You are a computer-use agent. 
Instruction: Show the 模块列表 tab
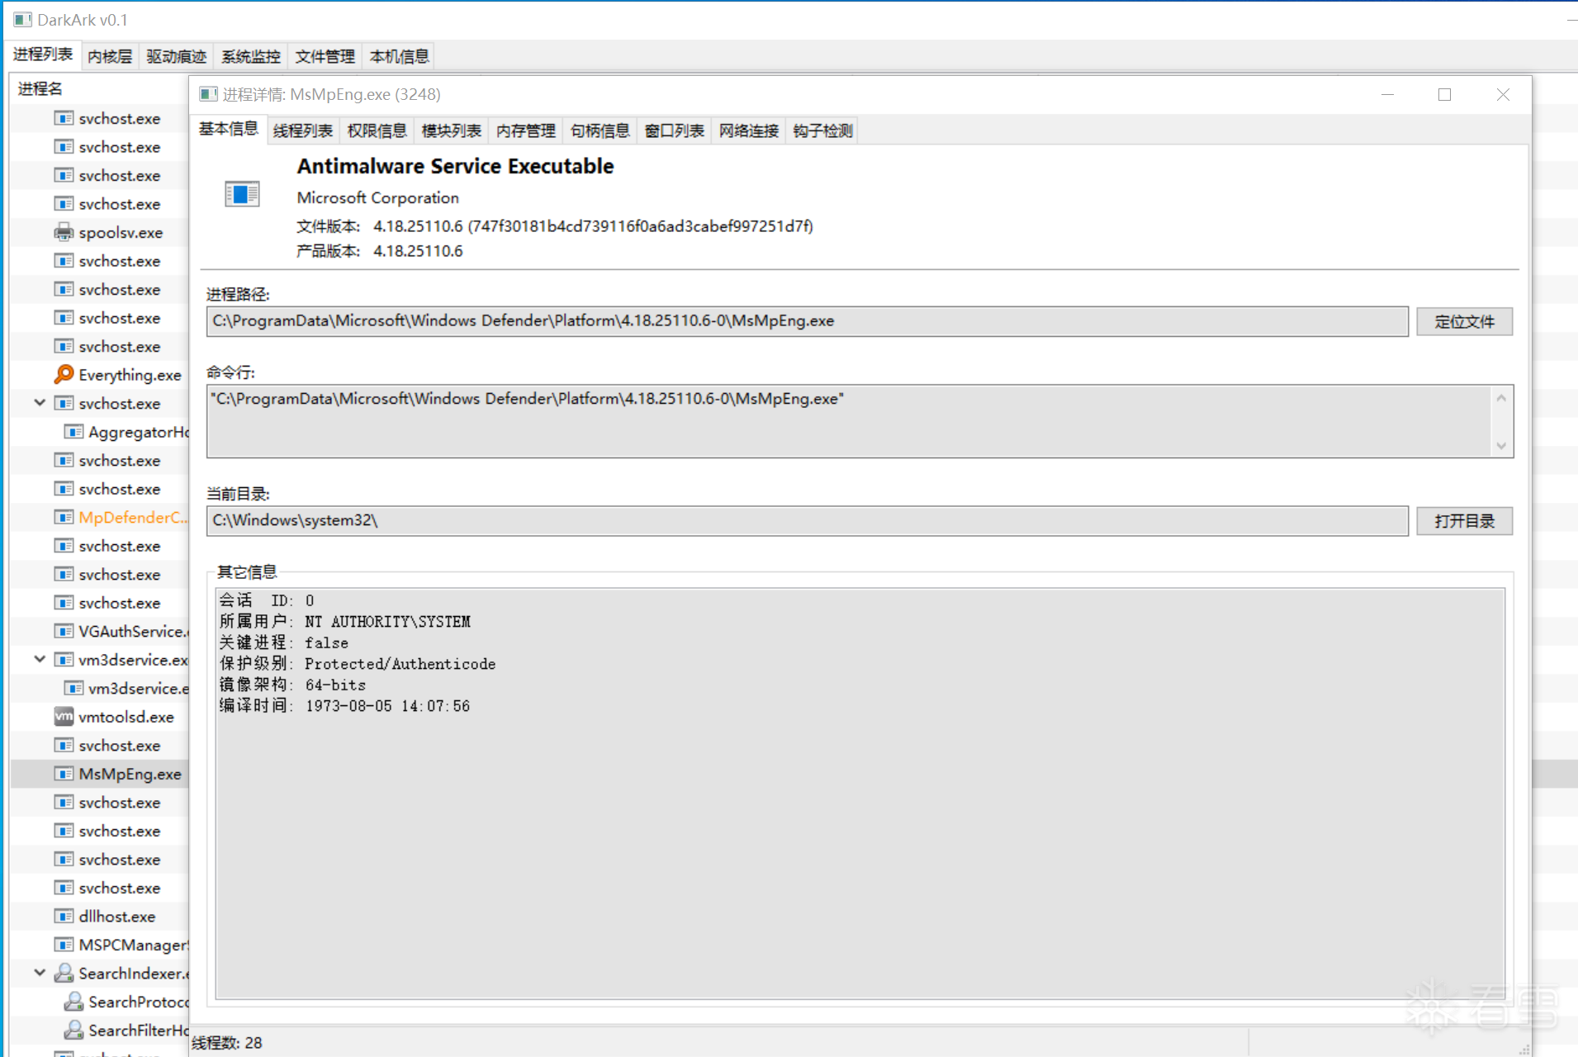tap(452, 130)
